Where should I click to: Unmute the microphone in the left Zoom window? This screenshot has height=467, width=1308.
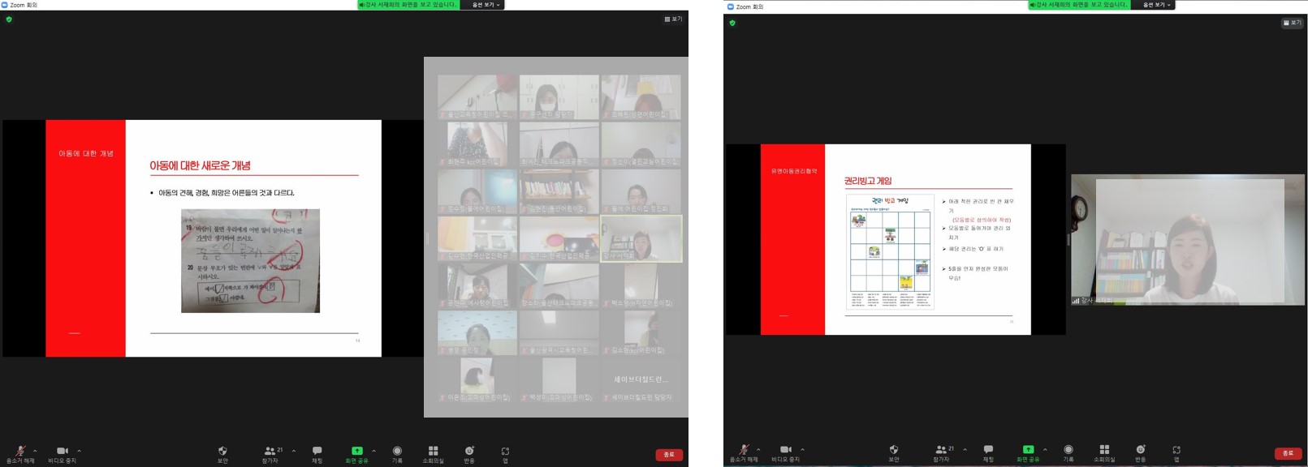20,452
